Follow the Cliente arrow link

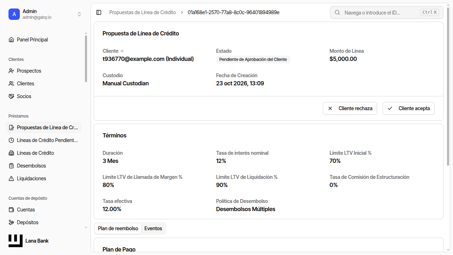pyautogui.click(x=122, y=51)
